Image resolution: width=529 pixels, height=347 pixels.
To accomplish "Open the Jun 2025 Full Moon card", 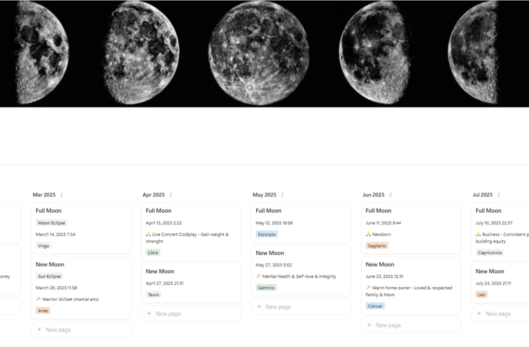I will [x=411, y=229].
